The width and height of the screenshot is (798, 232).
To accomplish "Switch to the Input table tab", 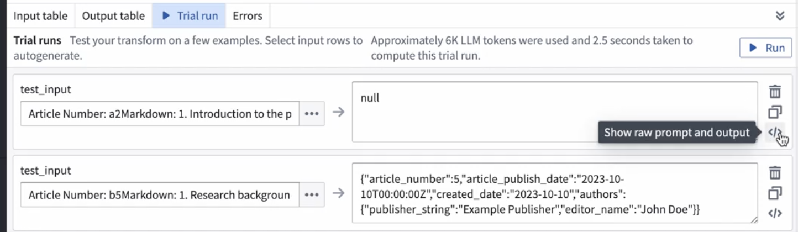I will (40, 16).
